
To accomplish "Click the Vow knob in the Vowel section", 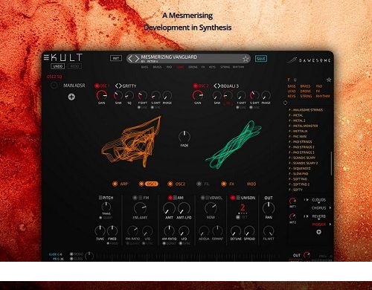I will tap(211, 208).
